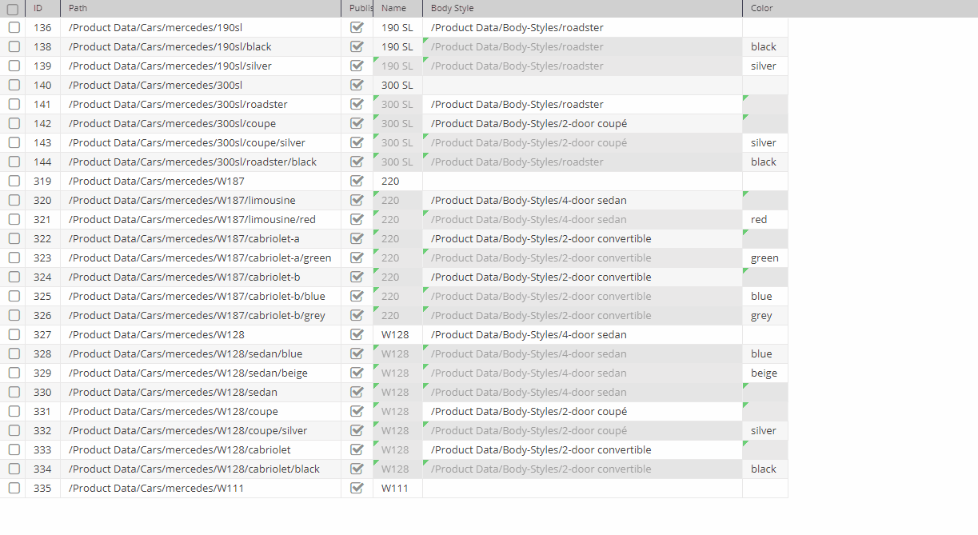This screenshot has width=978, height=535.
Task: Unpublish the W128/sedan/blue row
Action: pos(357,353)
